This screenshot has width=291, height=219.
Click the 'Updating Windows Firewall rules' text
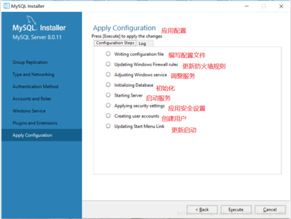(146, 64)
